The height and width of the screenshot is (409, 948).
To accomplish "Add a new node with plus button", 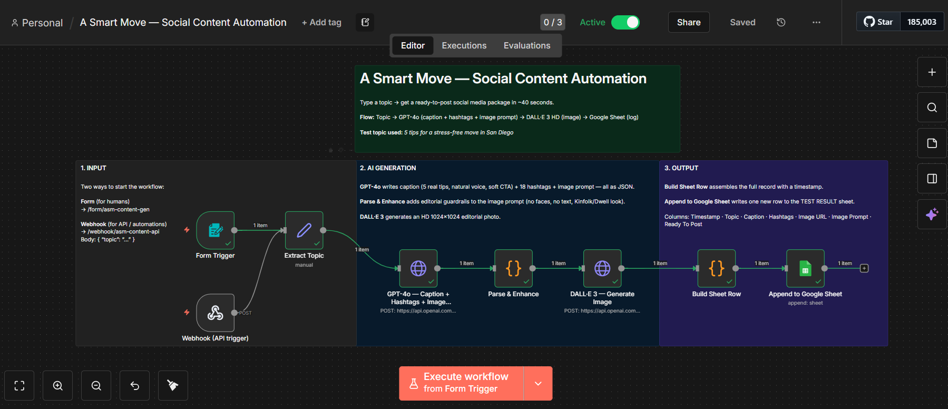I will [932, 72].
